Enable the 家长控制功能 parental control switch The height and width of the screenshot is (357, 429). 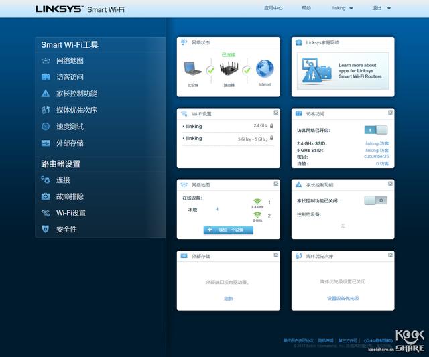point(375,200)
